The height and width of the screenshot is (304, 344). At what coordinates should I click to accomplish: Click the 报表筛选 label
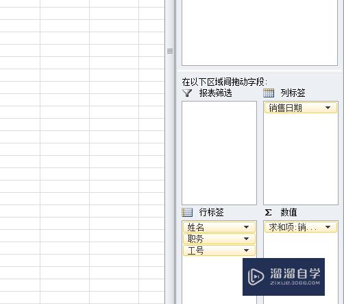pyautogui.click(x=215, y=93)
